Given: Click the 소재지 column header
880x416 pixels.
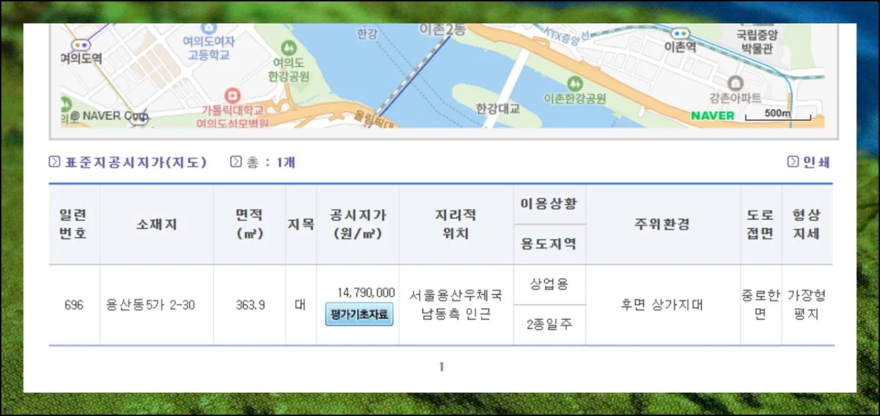Looking at the screenshot, I should pos(156,225).
